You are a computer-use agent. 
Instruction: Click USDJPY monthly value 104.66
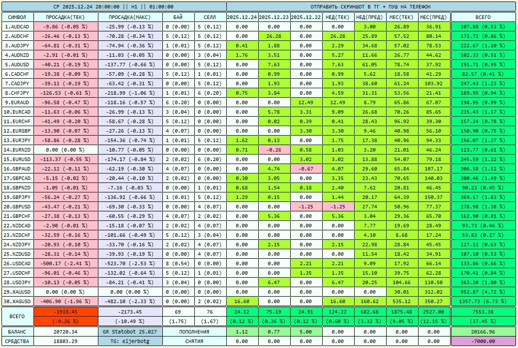pyautogui.click(x=402, y=282)
